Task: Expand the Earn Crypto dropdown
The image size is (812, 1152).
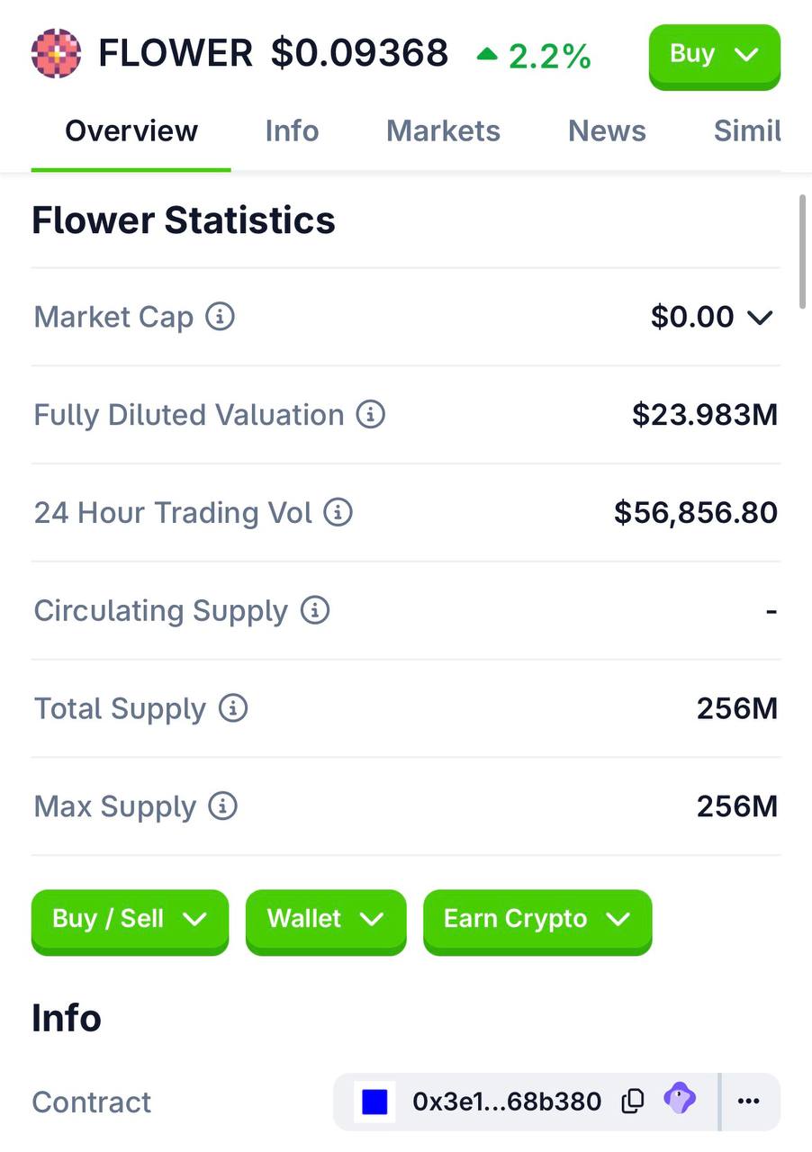Action: point(537,921)
